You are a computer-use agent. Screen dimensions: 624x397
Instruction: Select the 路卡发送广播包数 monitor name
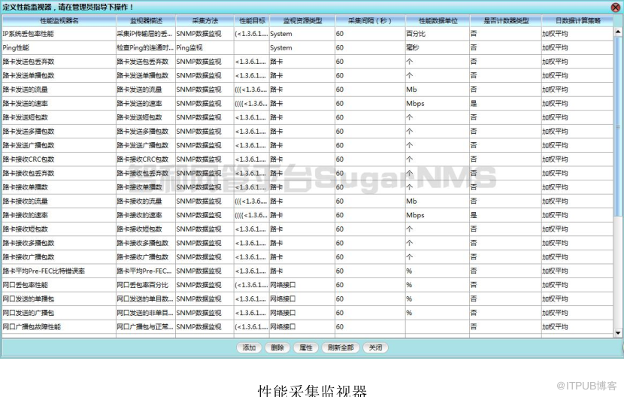tap(29, 145)
